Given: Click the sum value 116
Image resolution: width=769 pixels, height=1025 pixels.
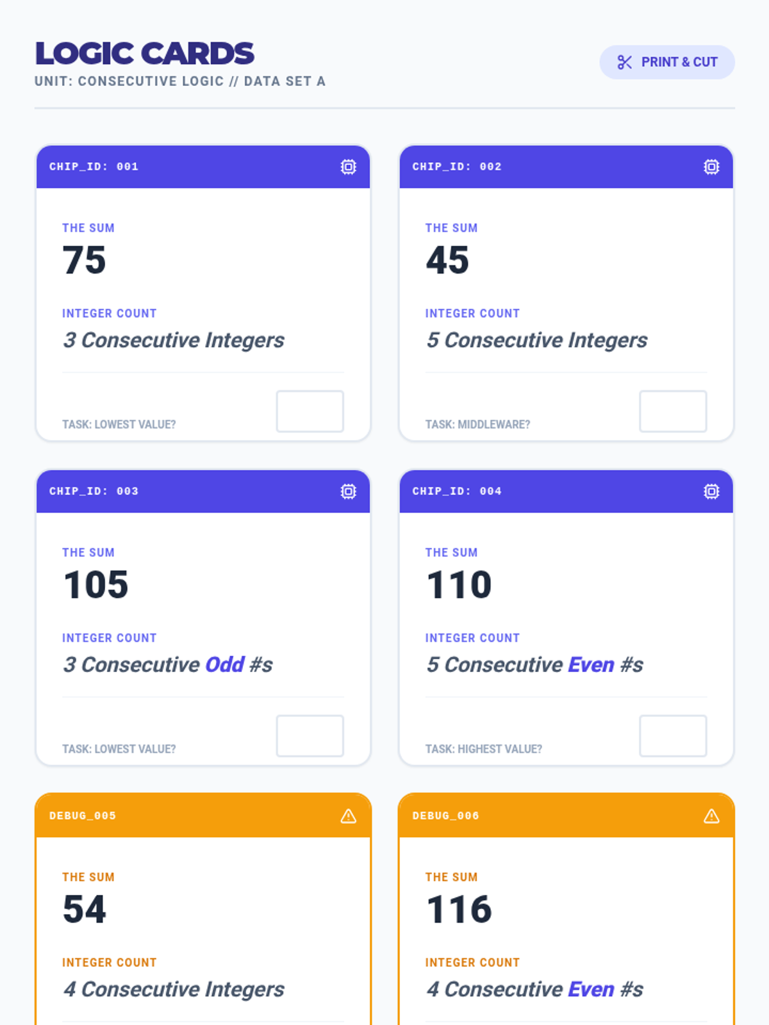Looking at the screenshot, I should click(x=459, y=910).
